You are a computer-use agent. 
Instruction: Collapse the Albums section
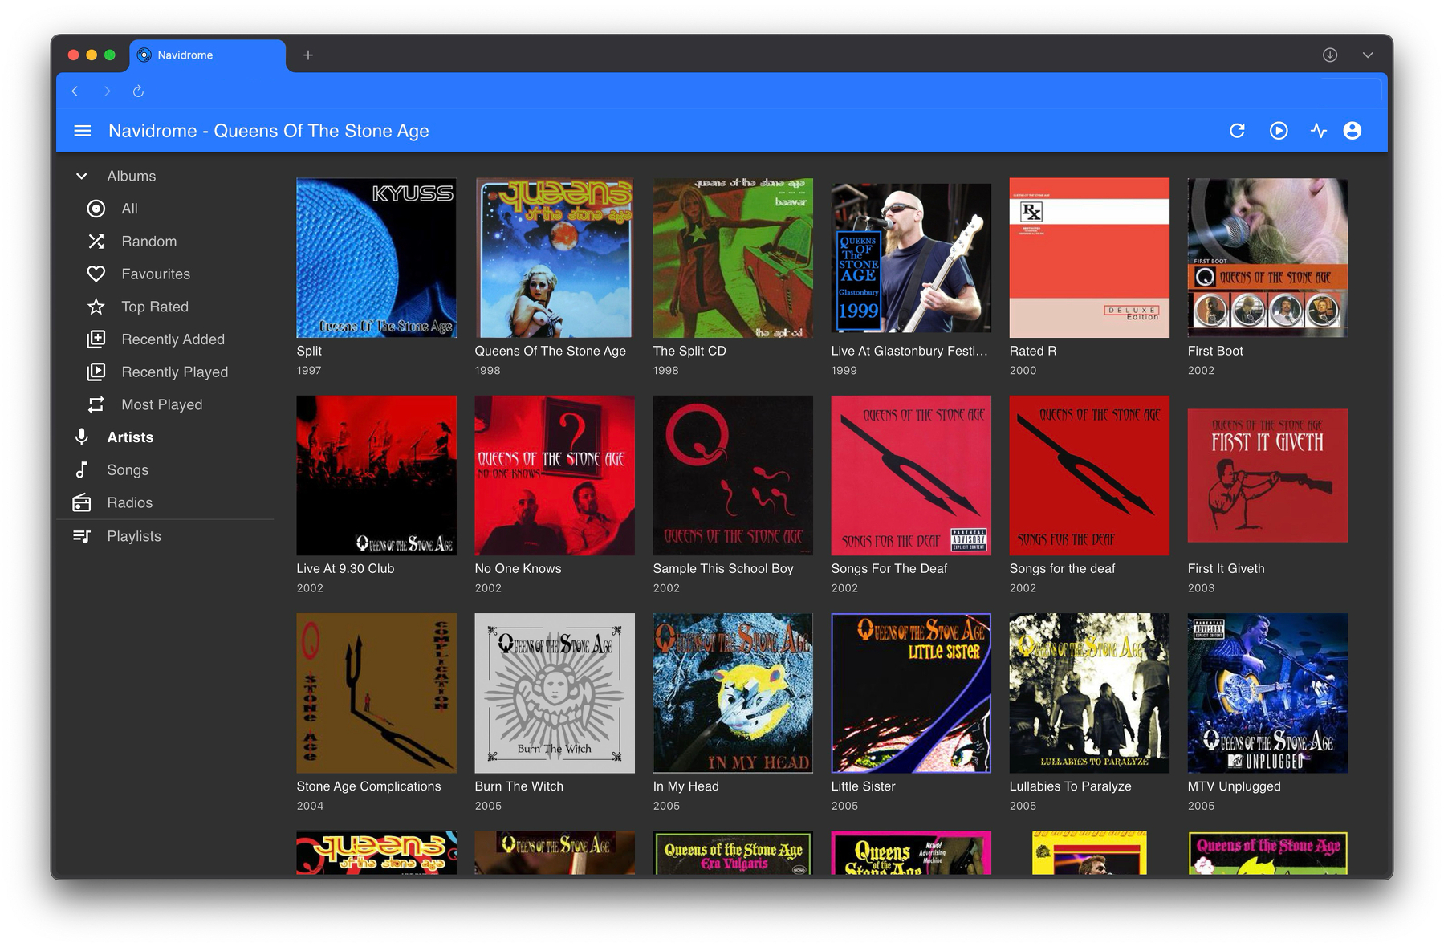81,176
